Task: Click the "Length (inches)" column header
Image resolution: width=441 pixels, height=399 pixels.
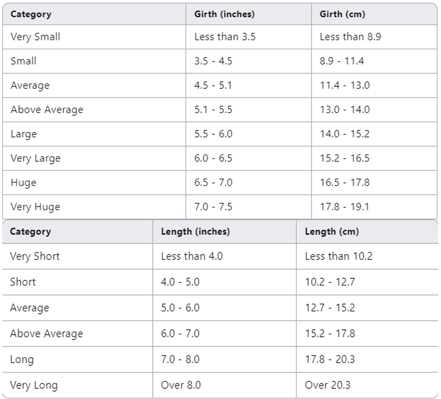Action: [x=195, y=232]
